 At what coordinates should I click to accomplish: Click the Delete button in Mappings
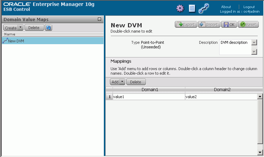(136, 82)
